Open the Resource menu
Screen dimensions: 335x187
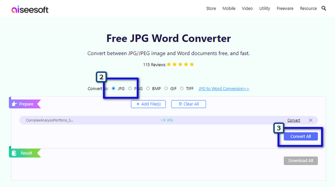click(x=308, y=8)
